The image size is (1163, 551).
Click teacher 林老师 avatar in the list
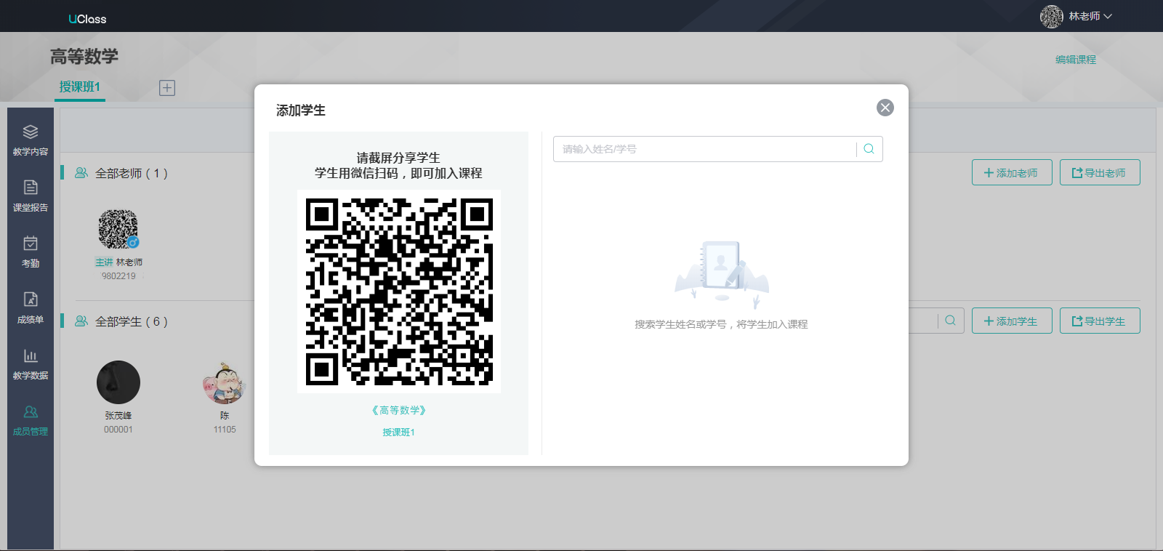[x=118, y=229]
